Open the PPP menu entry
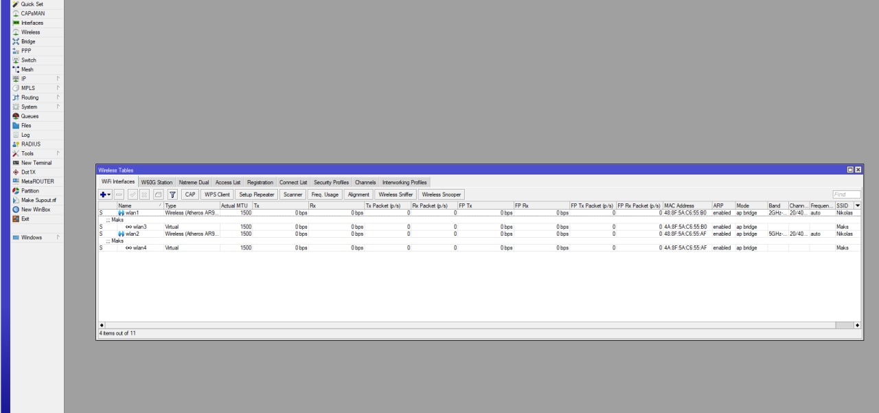The width and height of the screenshot is (879, 413). pyautogui.click(x=26, y=51)
